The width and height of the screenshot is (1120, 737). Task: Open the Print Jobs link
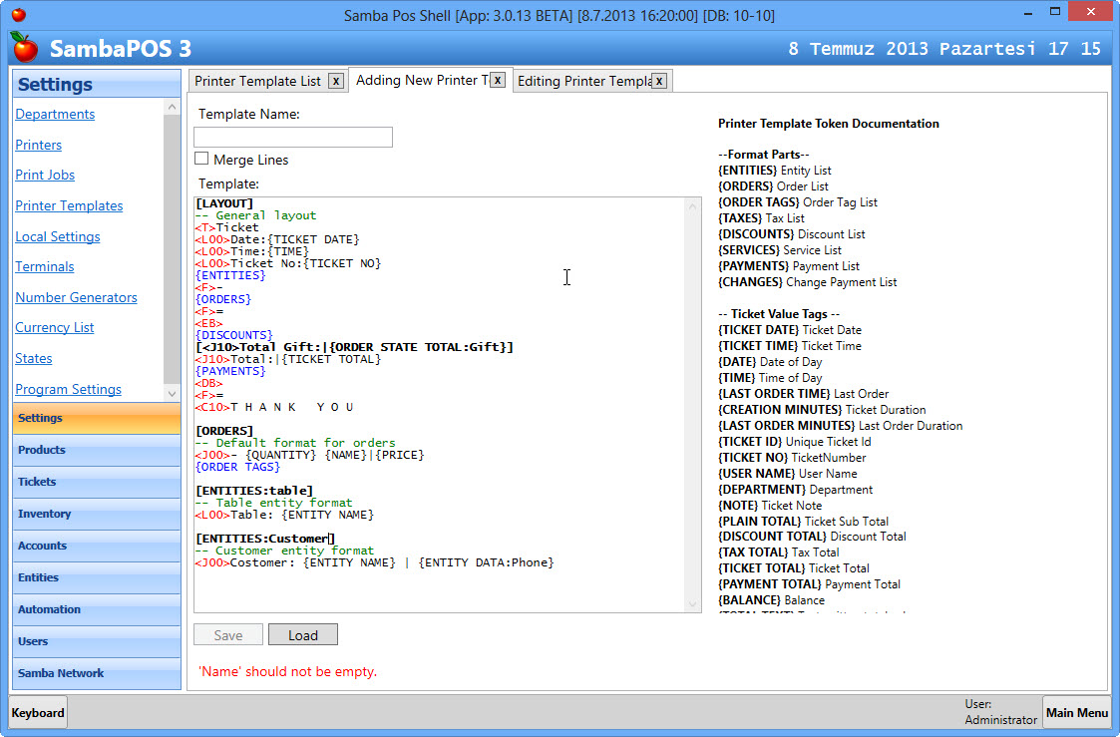(45, 176)
